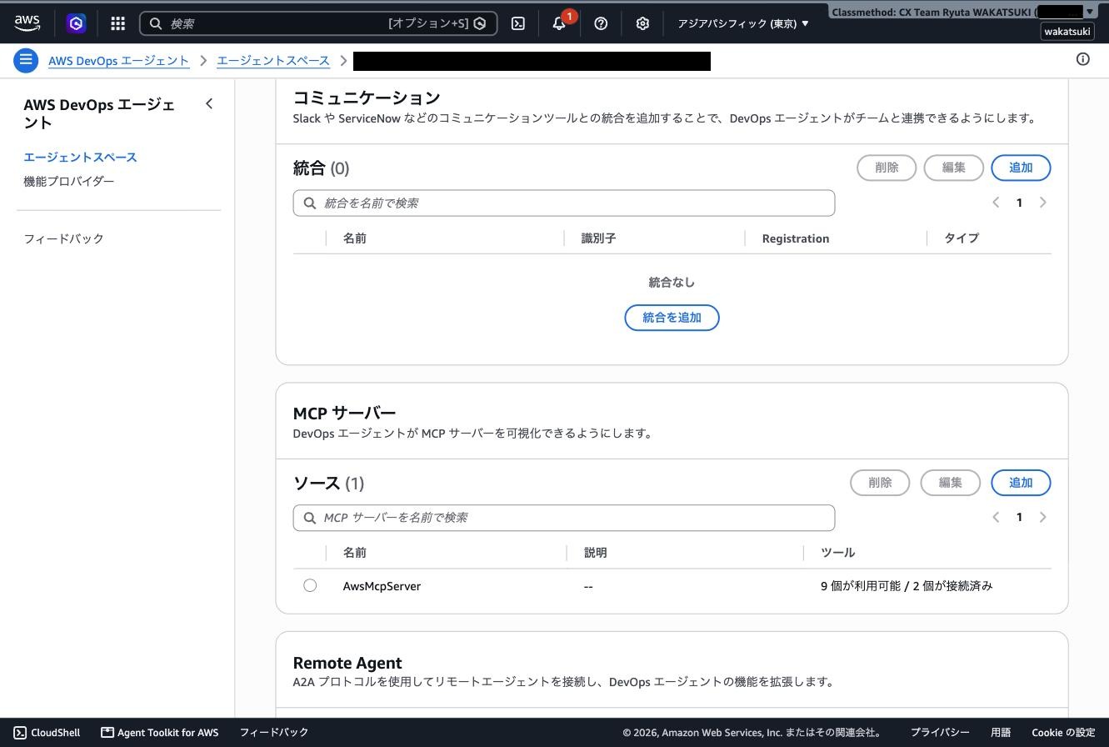The height and width of the screenshot is (747, 1109).
Task: Go to next page in 統合 table
Action: (x=1042, y=203)
